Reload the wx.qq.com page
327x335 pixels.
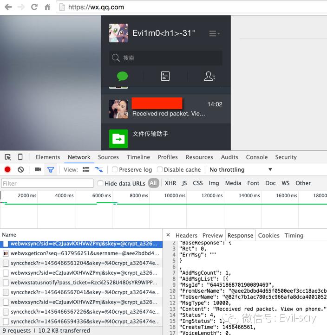pos(34,7)
